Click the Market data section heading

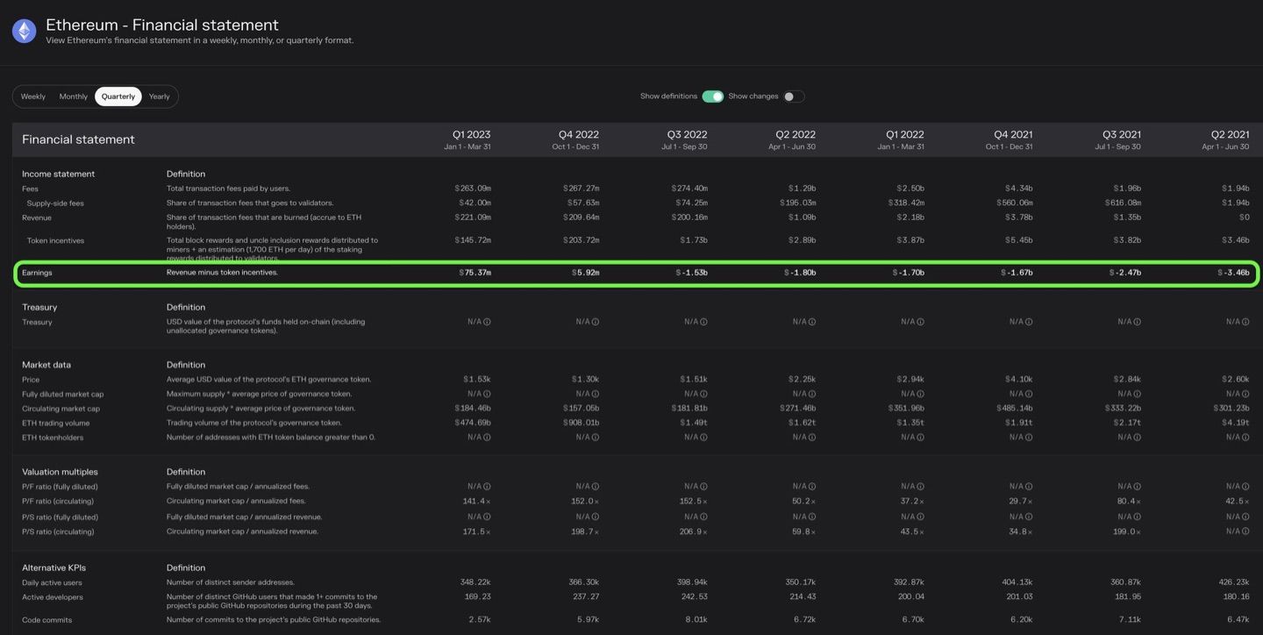[46, 365]
